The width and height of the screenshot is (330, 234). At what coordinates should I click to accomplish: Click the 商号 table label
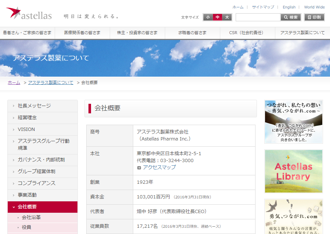coord(95,132)
